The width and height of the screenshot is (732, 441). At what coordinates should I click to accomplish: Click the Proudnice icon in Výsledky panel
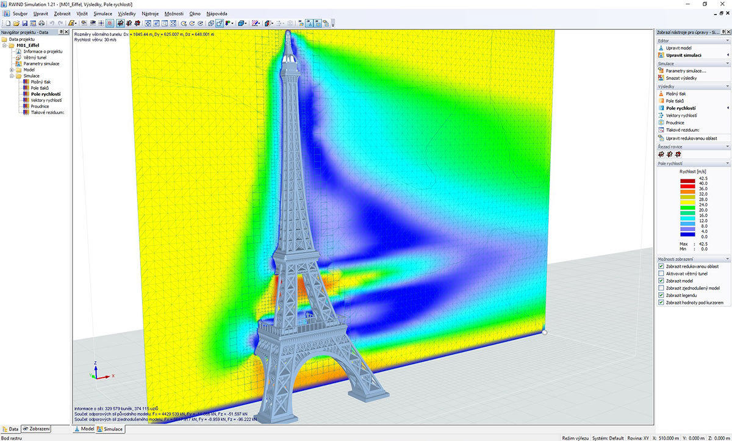pos(661,123)
